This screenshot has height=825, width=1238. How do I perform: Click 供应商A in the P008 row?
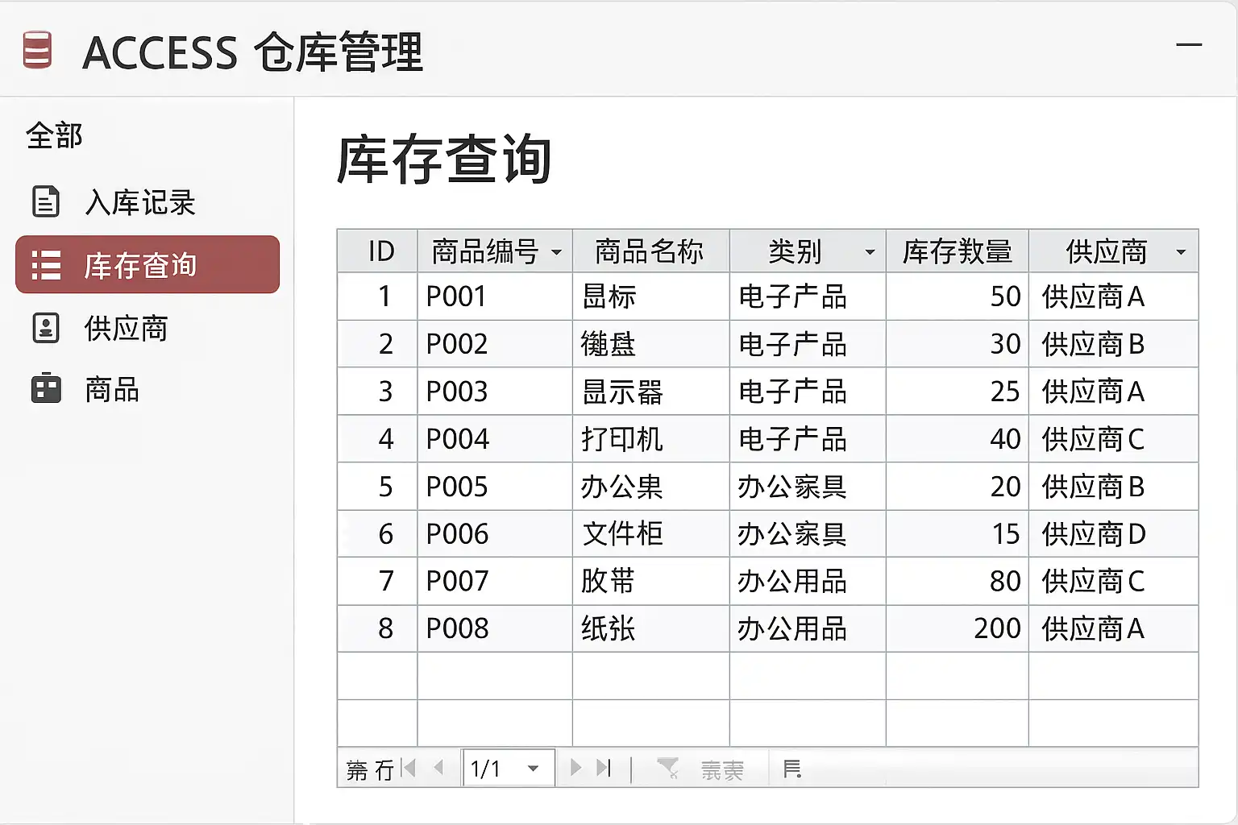pos(1093,628)
